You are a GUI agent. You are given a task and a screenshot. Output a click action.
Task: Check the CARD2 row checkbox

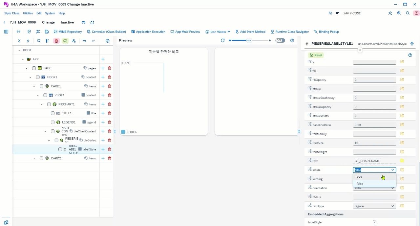pos(41,158)
